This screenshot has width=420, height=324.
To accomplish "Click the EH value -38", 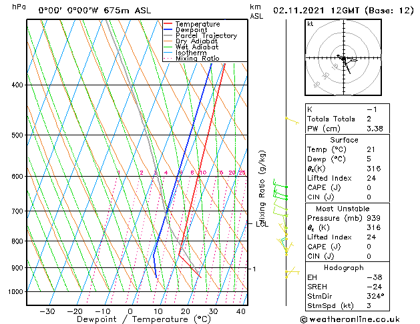I will [375, 277].
